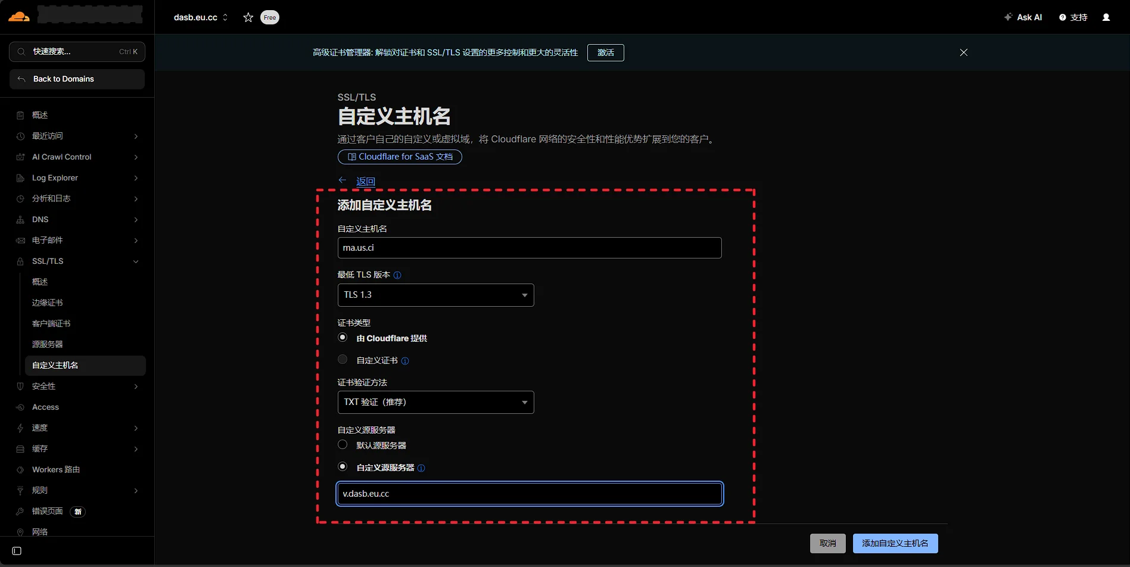Click the 网络 location icon
1130x567 pixels.
click(x=20, y=532)
